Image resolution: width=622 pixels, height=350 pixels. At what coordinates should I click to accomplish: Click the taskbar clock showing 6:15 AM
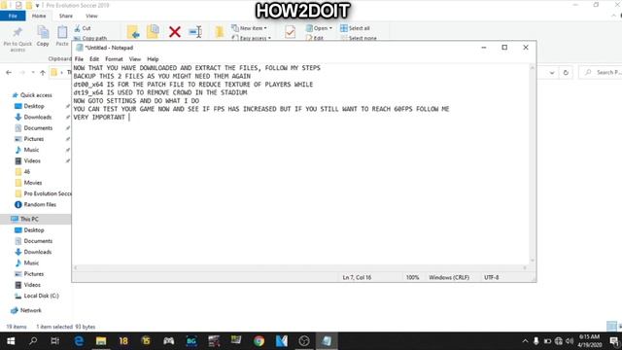coord(589,341)
